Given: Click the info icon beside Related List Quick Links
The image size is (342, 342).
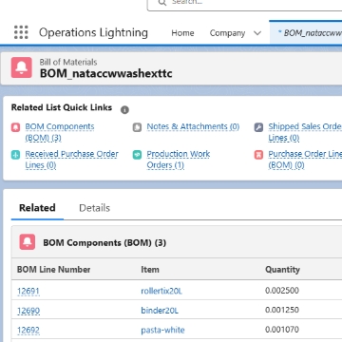Looking at the screenshot, I should pyautogui.click(x=124, y=110).
